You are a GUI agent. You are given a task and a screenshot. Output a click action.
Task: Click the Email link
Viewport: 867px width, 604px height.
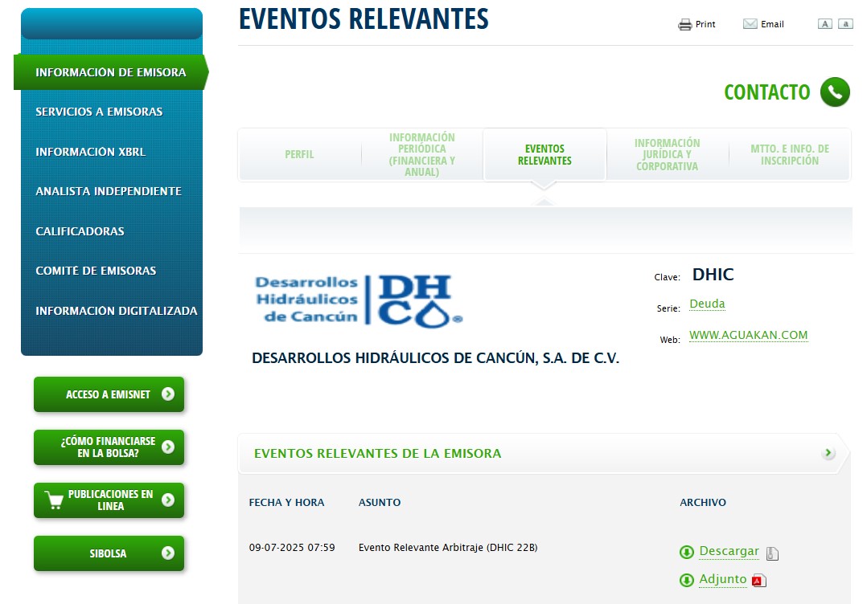[772, 24]
